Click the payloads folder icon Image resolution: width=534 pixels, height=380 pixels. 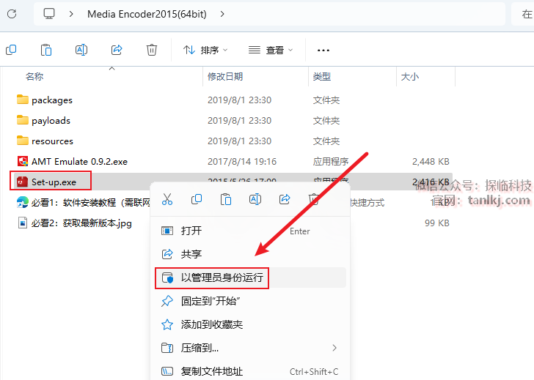click(23, 120)
